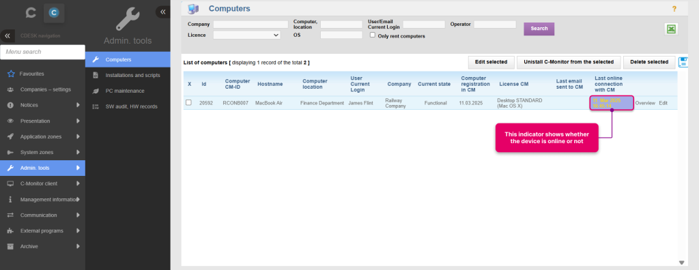Expand the C-Monitor client menu arrow
The image size is (699, 270).
[78, 183]
